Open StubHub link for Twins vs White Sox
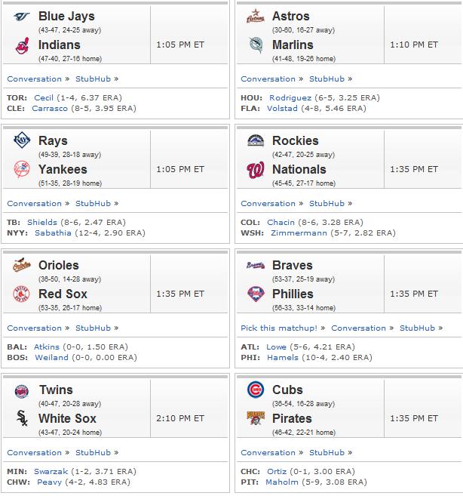463x496 pixels. pos(93,453)
